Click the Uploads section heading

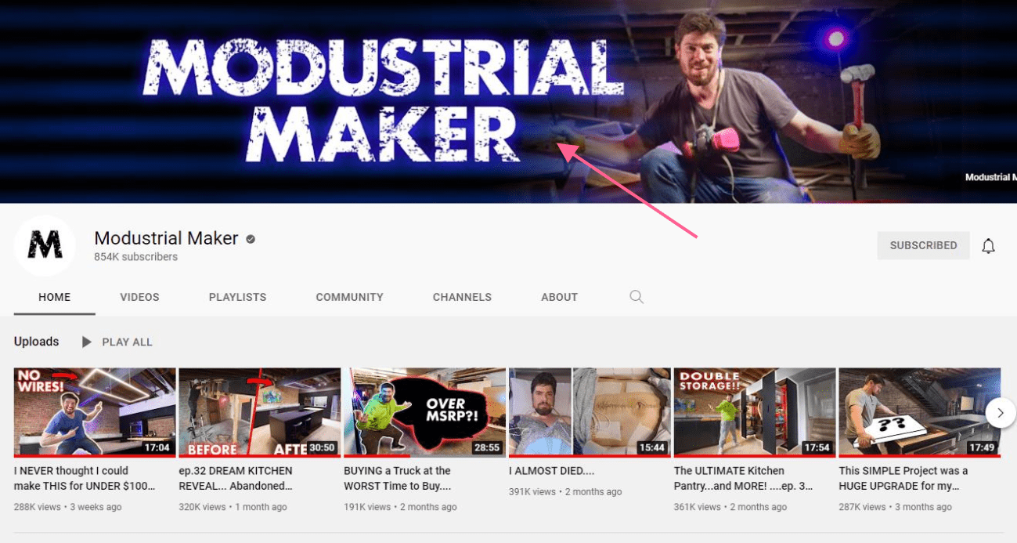pos(36,342)
